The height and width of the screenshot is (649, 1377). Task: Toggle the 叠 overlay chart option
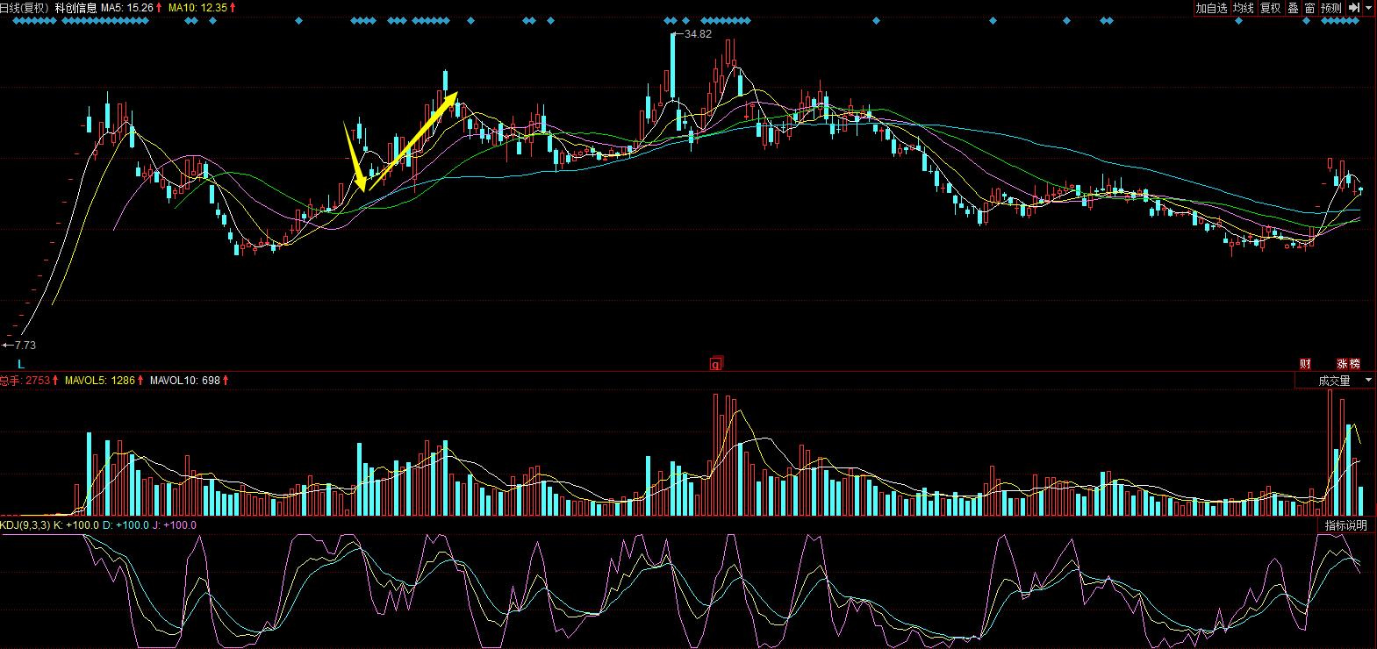click(1293, 8)
